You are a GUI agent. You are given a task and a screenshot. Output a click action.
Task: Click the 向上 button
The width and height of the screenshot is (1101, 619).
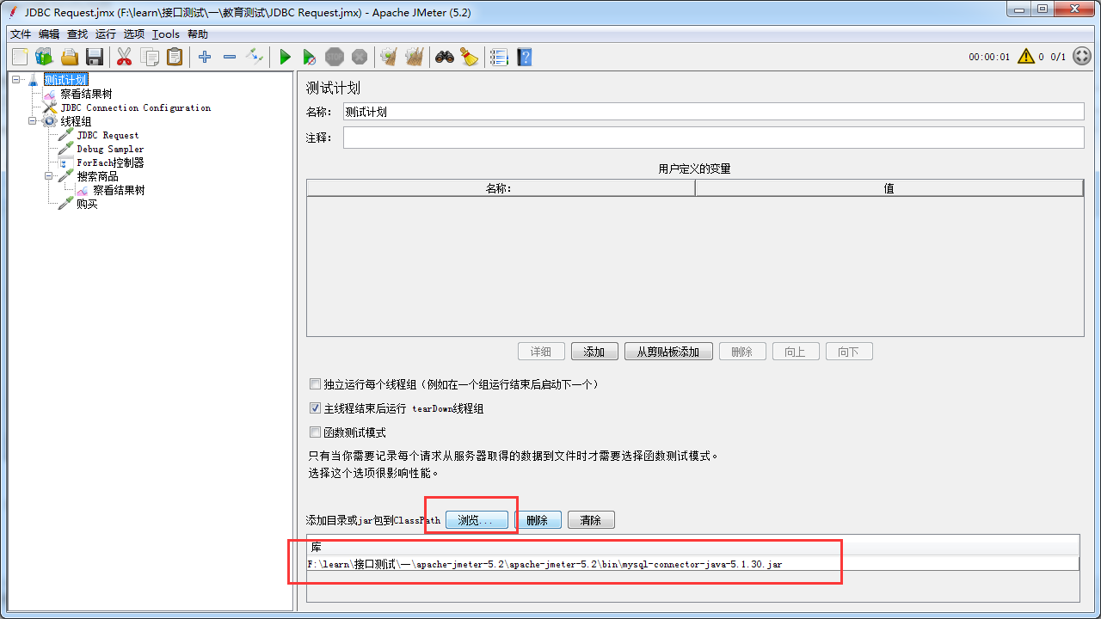coord(796,352)
